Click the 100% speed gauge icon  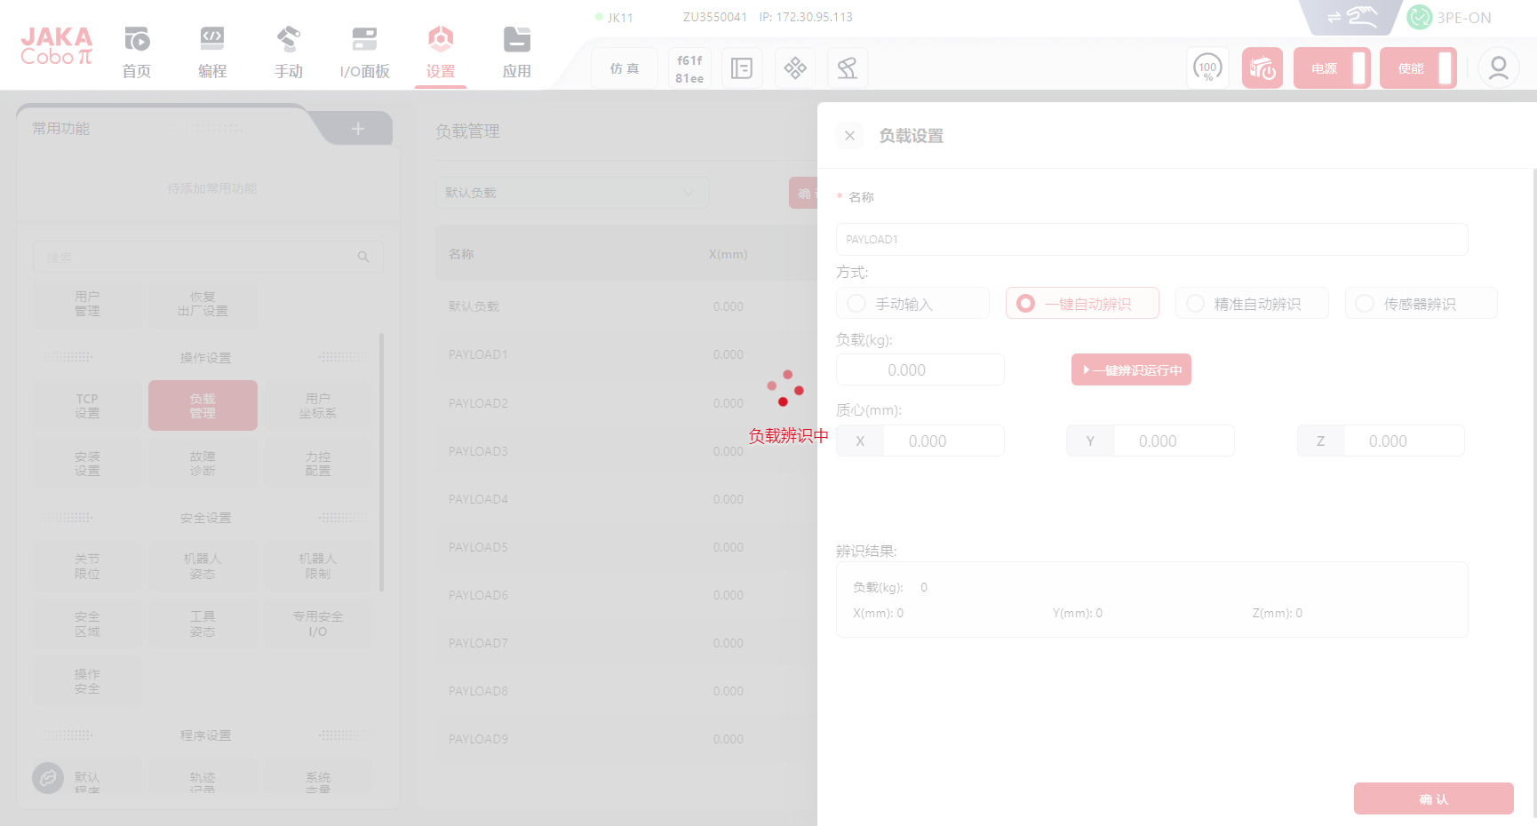(x=1207, y=68)
